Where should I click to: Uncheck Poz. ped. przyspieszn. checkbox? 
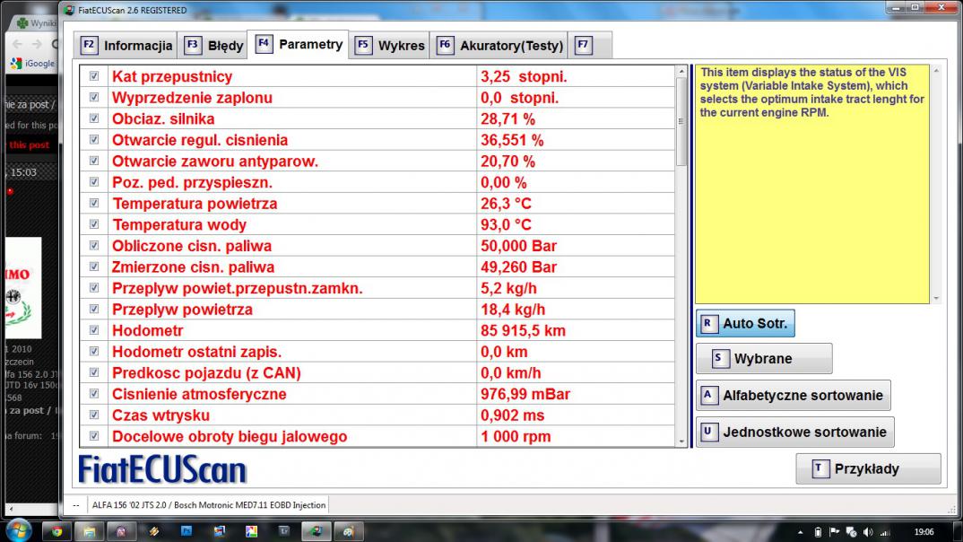[94, 182]
